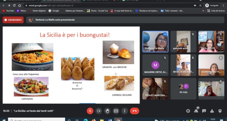This screenshot has width=227, height=121.
Task: Open Firefox from the taskbar
Action: tap(94, 120)
